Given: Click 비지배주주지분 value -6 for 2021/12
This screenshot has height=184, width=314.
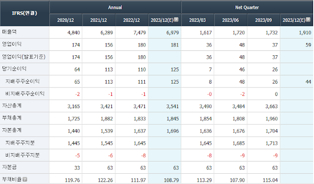Looking at the screenshot, I should [110, 156].
